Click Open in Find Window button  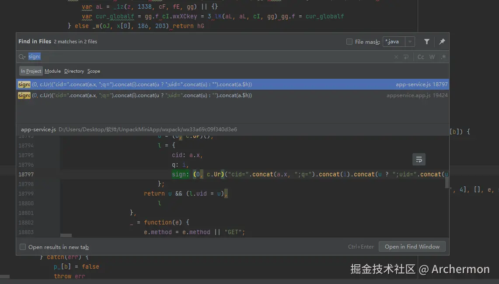[x=412, y=247]
